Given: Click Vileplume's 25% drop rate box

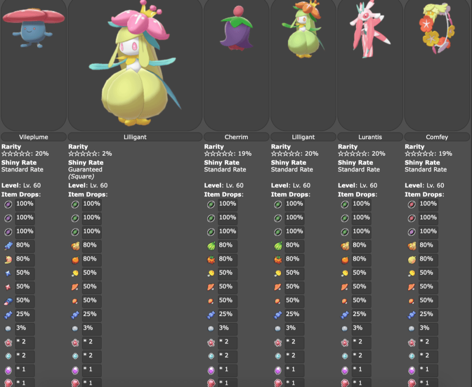Looking at the screenshot, I should click(x=24, y=315).
